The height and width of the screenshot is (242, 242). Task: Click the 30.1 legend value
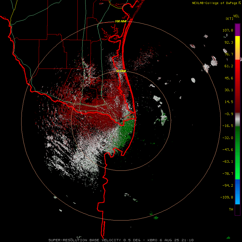[x=229, y=90]
